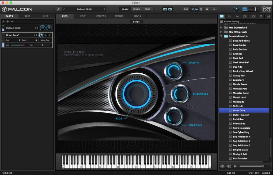Viewport: 273px width, 175px height.
Task: Open the Main Out output dropdown
Action: point(45,40)
